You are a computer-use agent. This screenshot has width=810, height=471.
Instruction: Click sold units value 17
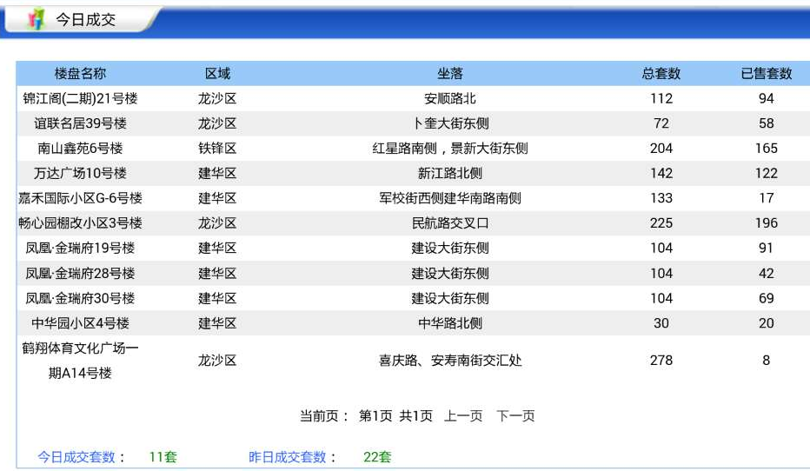point(766,198)
